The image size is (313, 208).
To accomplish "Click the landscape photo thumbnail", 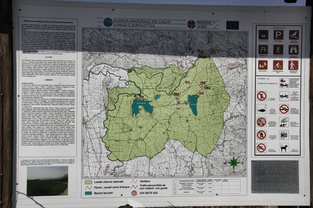I will point(47,181).
